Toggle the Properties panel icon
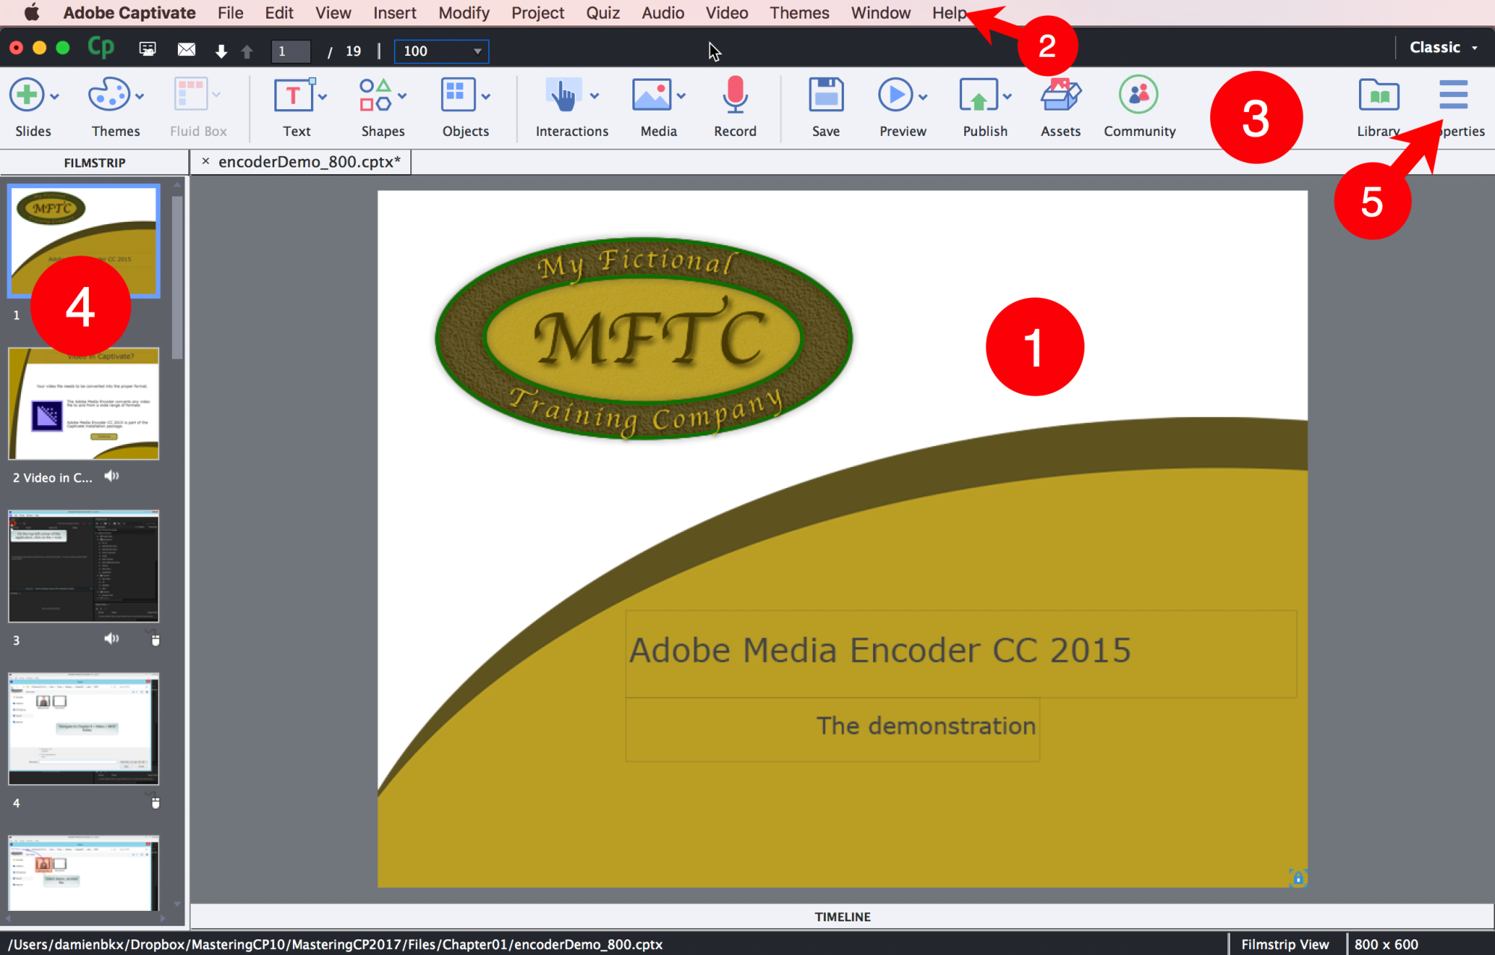 [x=1453, y=94]
